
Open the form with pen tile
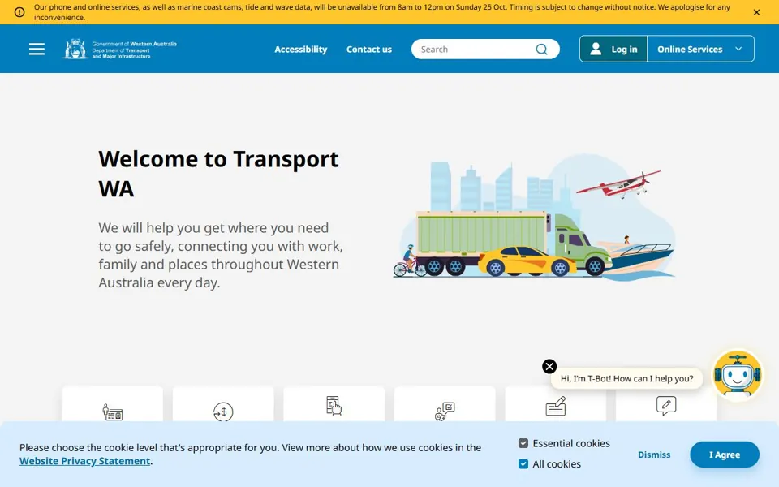[555, 404]
